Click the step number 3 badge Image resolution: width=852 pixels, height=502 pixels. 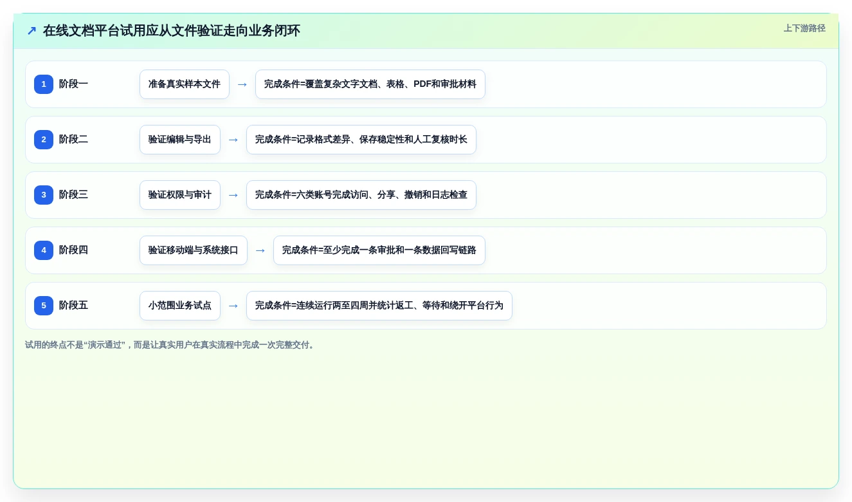point(44,195)
